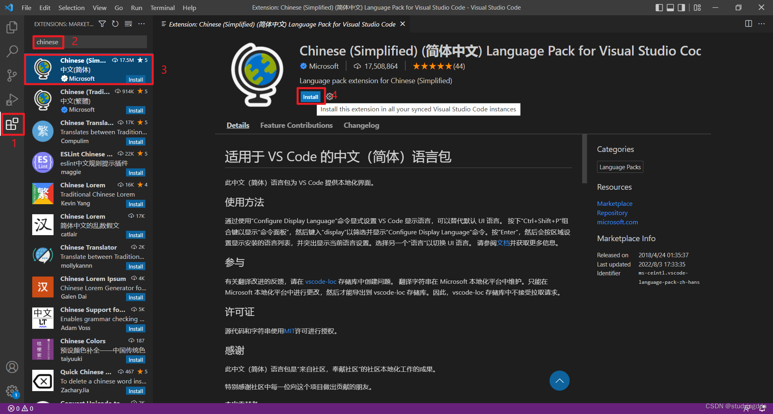Screen dimensions: 773x414
Task: Close the Chinese Language Pack extension tab
Action: pos(402,24)
